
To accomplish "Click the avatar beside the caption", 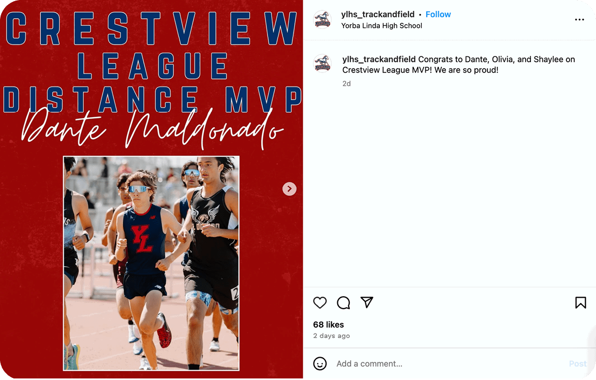I will click(322, 63).
